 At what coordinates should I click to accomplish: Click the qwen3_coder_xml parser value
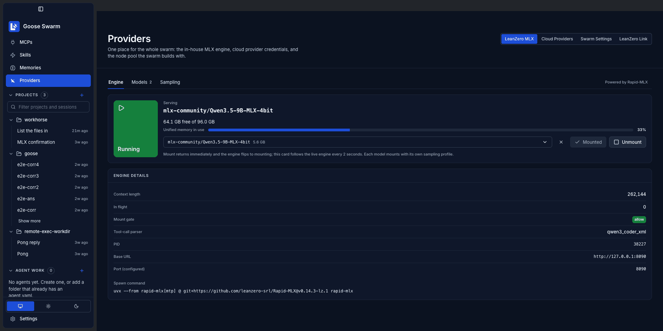[626, 232]
